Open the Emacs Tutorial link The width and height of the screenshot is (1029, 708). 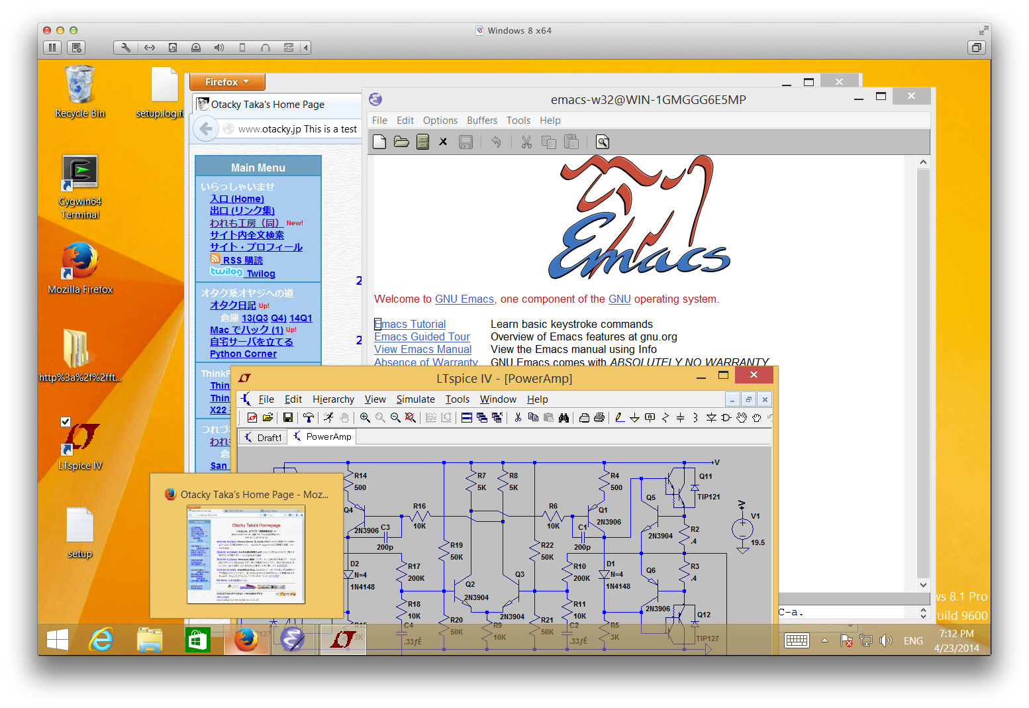coord(410,324)
